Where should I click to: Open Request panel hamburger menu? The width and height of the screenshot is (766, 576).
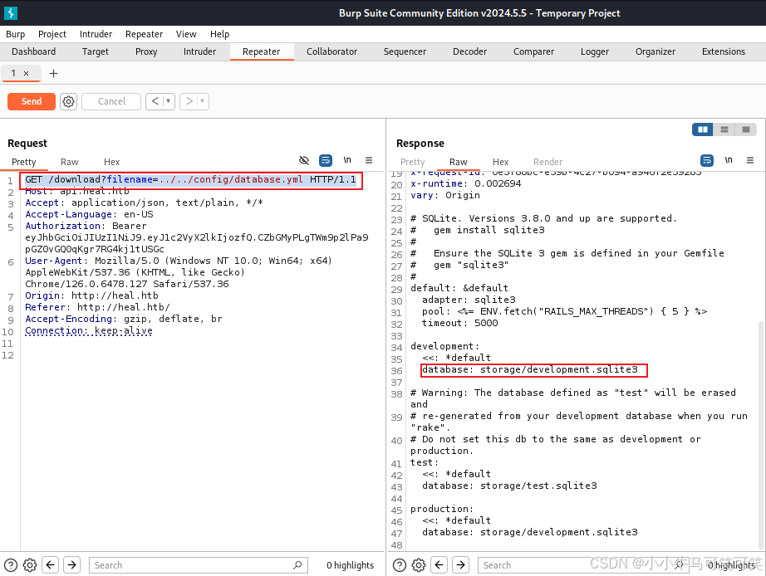tap(369, 160)
